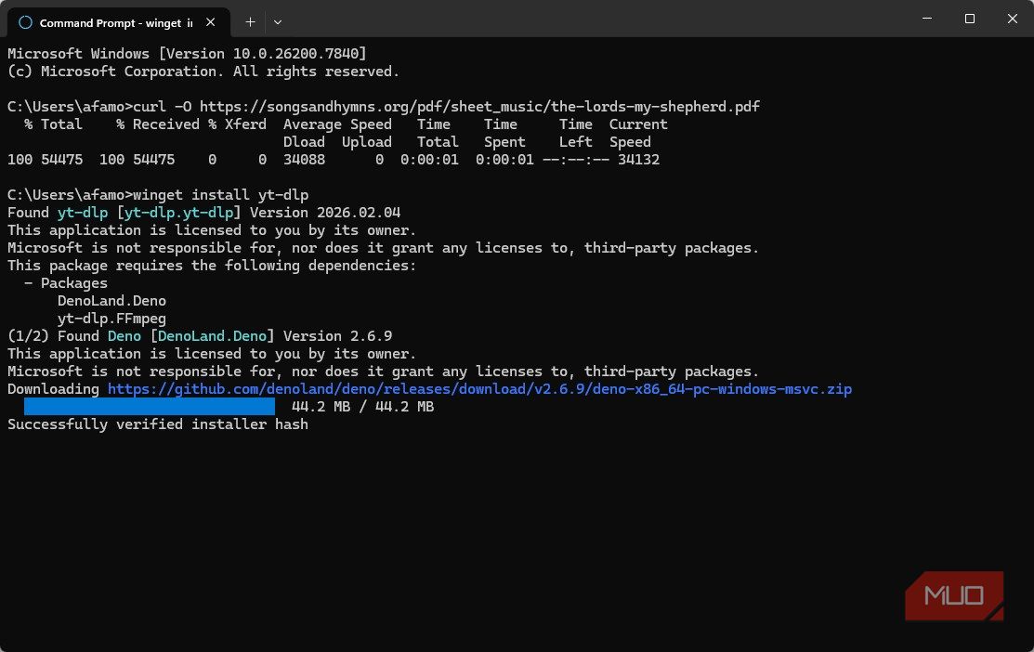This screenshot has height=652, width=1034.
Task: Click the blue download progress bar
Action: (x=150, y=406)
